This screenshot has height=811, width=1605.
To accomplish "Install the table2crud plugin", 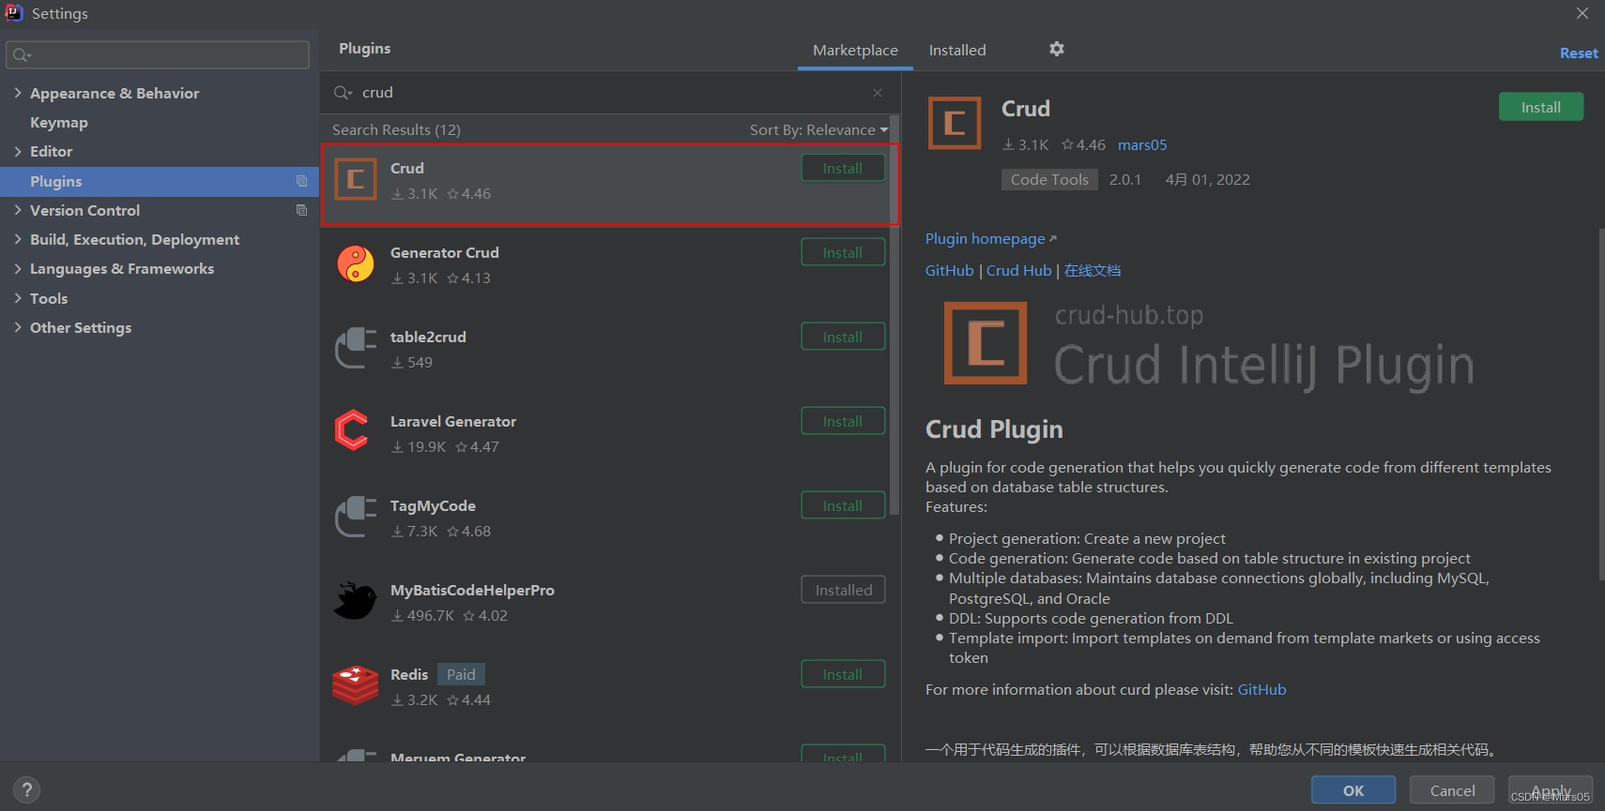I will point(843,338).
